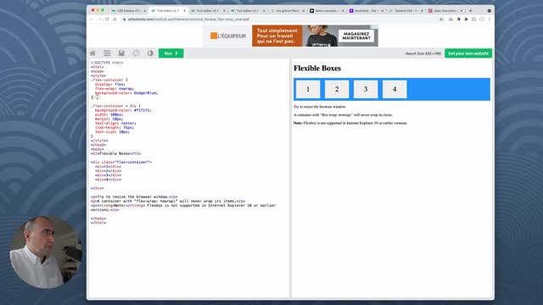The width and height of the screenshot is (543, 305).
Task: Switch to the Tailwind CSS tab
Action: [x=406, y=11]
